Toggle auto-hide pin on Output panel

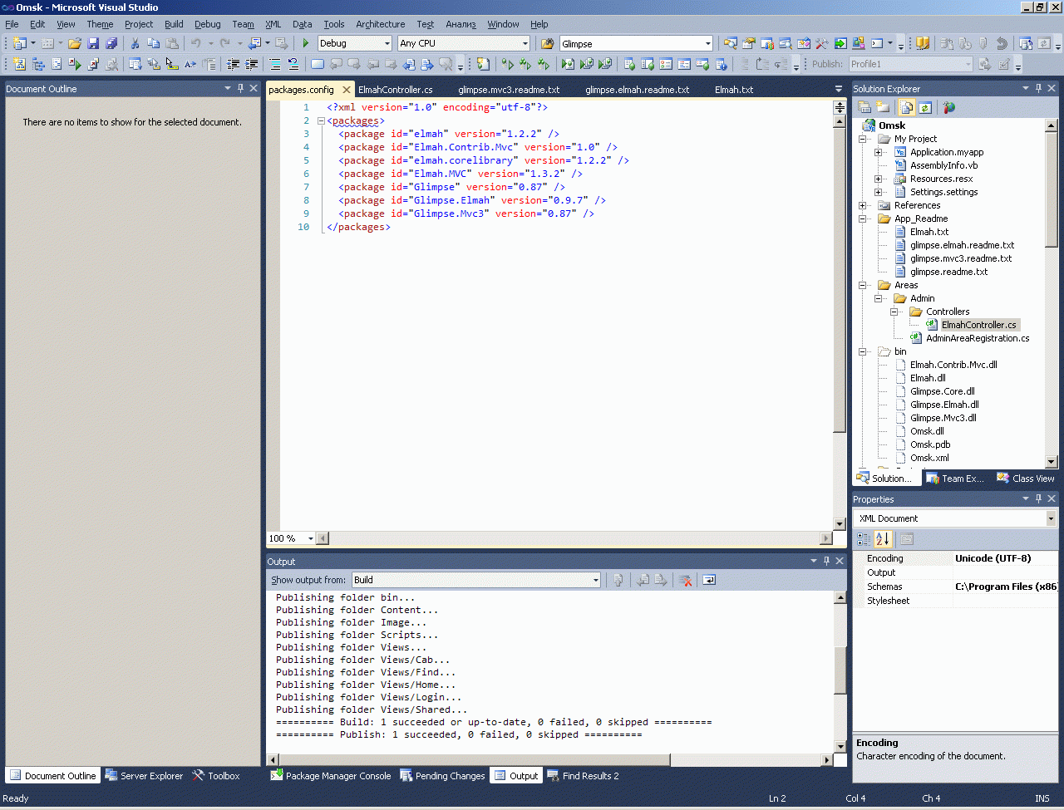coord(826,561)
